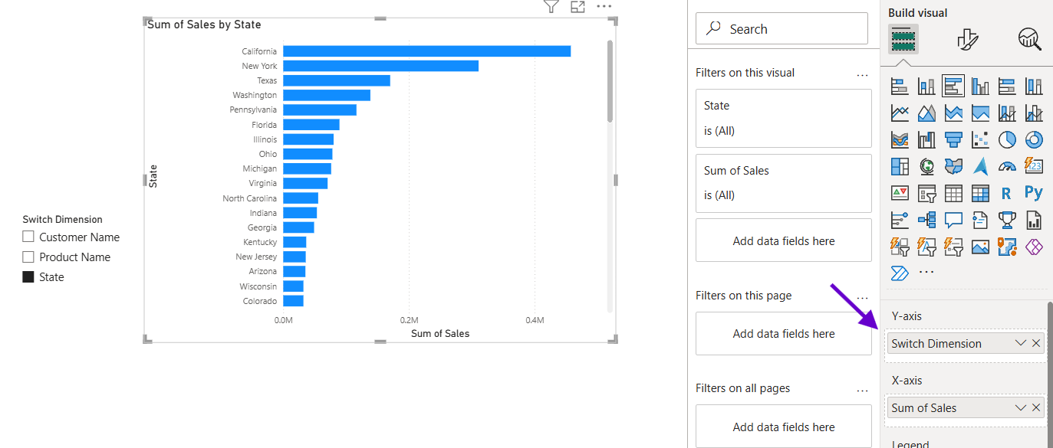
Task: Open the State filter card
Action: 783,118
